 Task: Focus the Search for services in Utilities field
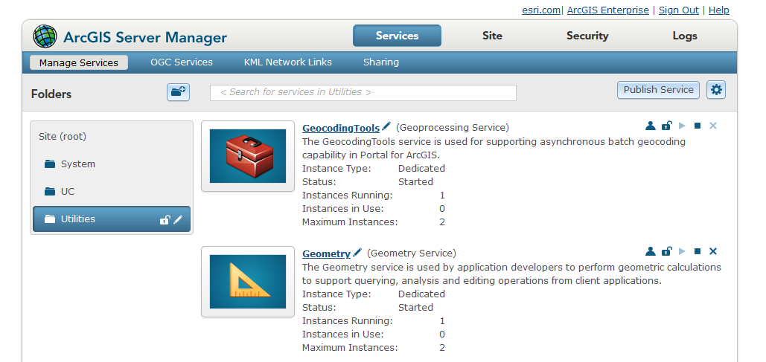click(x=363, y=92)
